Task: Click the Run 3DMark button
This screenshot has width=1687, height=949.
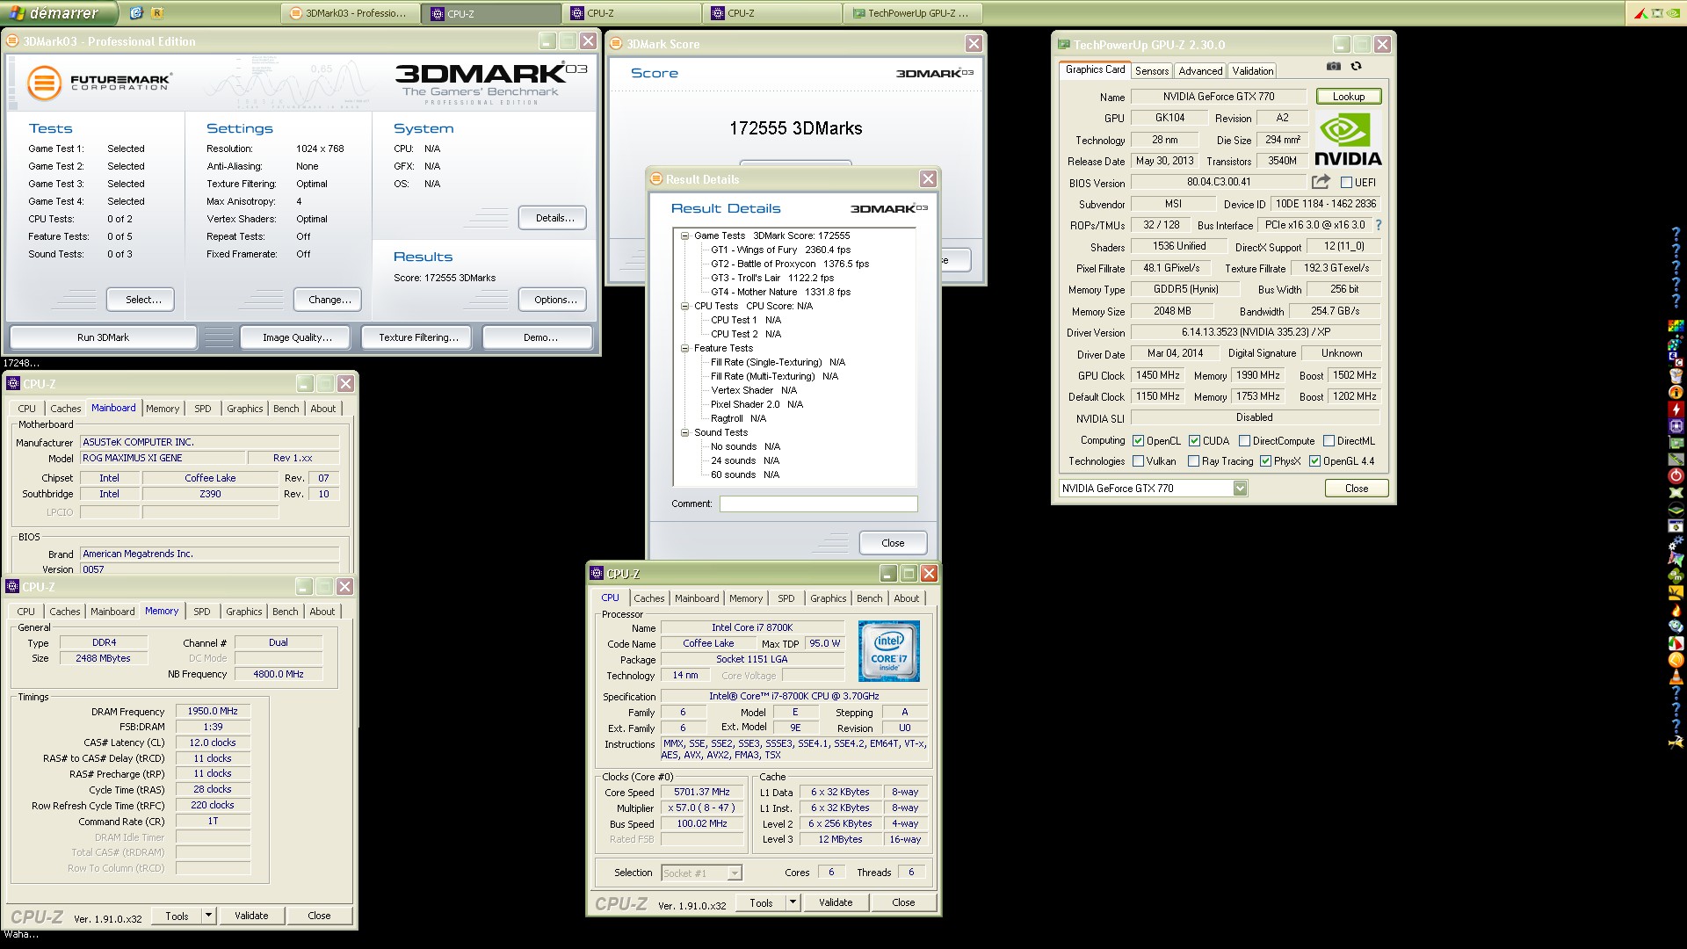Action: [x=103, y=337]
